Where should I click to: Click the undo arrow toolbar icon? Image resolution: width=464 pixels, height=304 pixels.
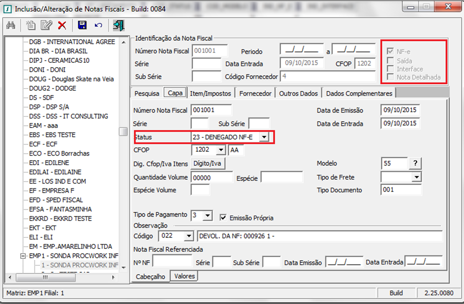tap(98, 25)
